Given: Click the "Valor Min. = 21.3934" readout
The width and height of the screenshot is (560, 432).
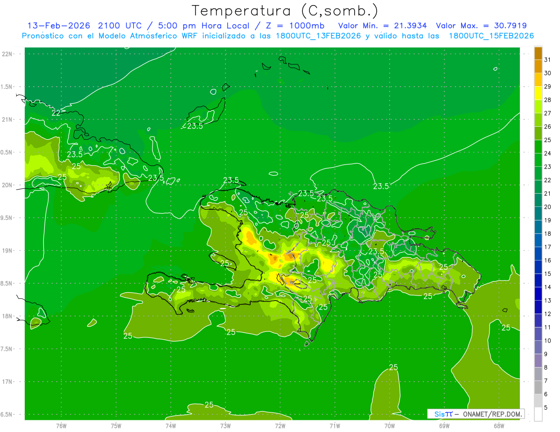Looking at the screenshot, I should pyautogui.click(x=382, y=26).
